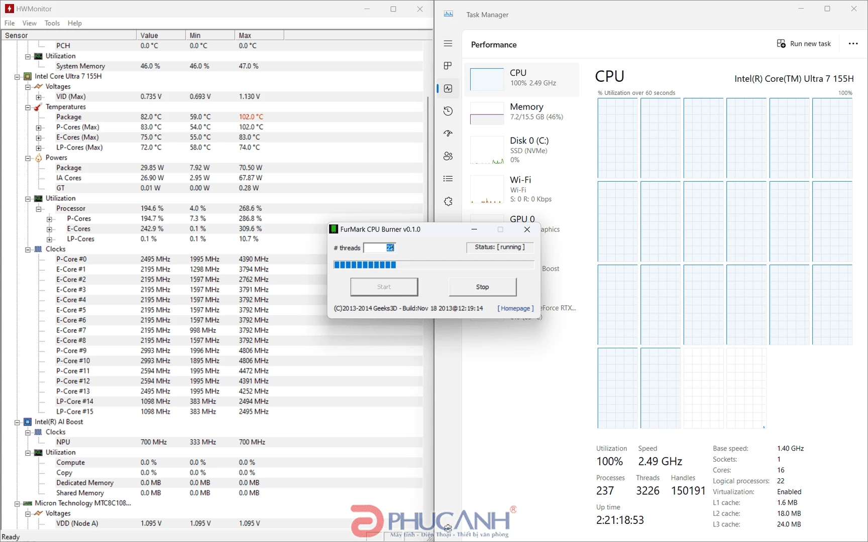Open the Processes page icon in Task Manager
Screen dimensions: 868x542
(448, 66)
